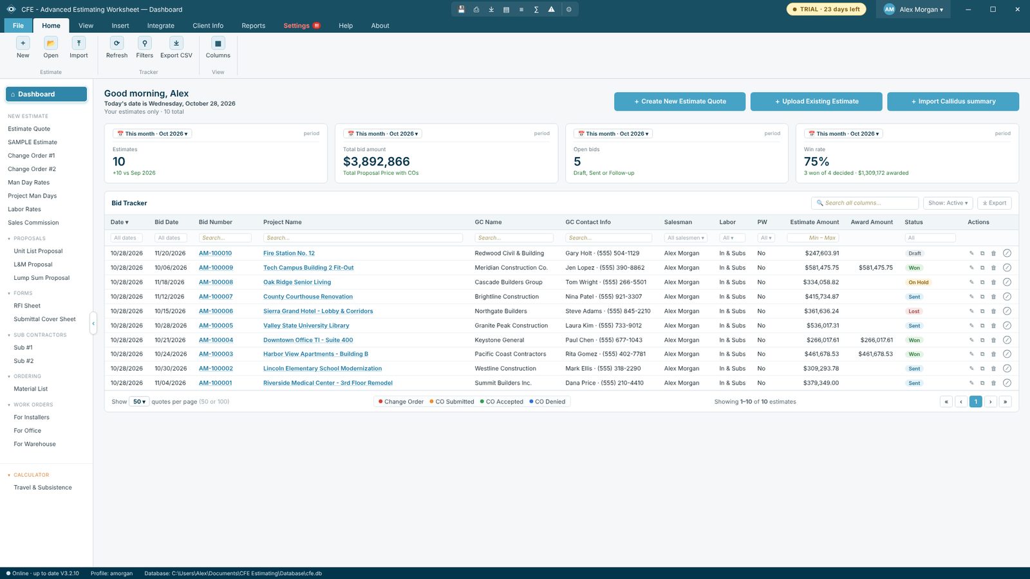Edit the Fire Station No. 12 row
This screenshot has height=579, width=1030.
971,253
